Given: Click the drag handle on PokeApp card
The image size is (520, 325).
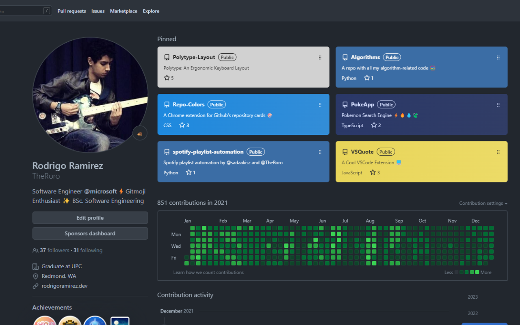Looking at the screenshot, I should coord(498,105).
